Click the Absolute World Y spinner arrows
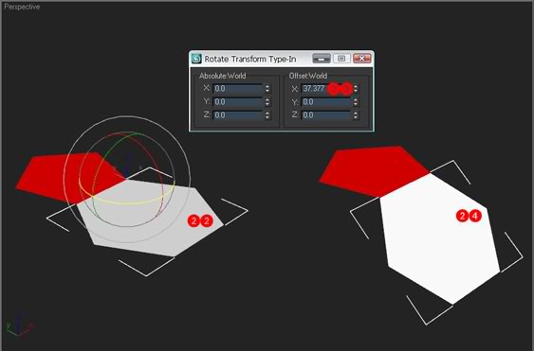 pos(267,102)
